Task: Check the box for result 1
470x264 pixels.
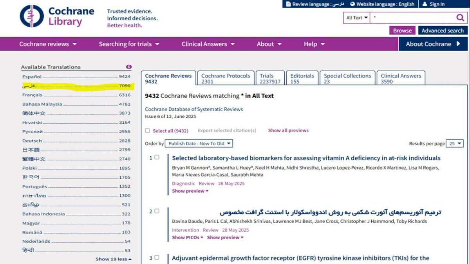Action: click(157, 157)
